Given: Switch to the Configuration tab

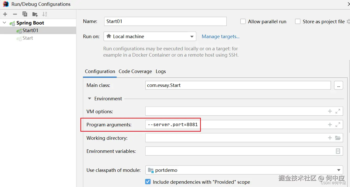Looking at the screenshot, I should point(100,71).
